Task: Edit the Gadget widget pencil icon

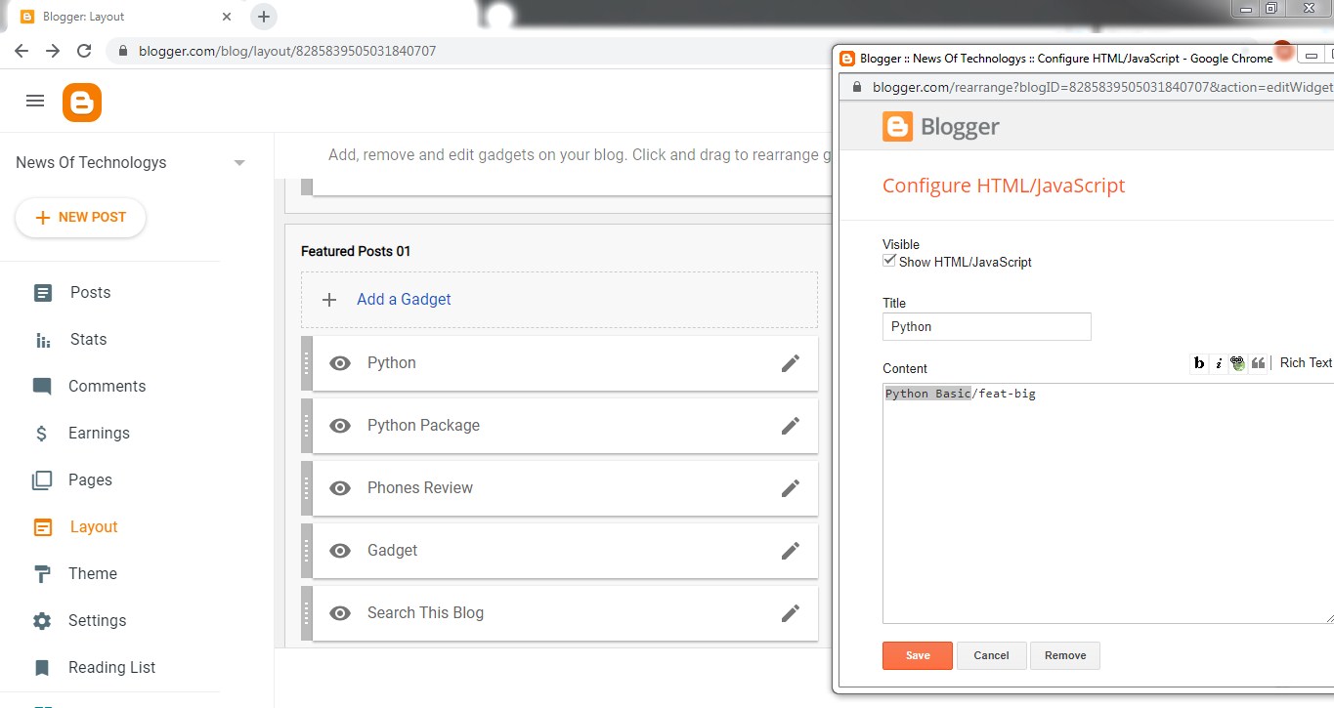Action: (791, 551)
